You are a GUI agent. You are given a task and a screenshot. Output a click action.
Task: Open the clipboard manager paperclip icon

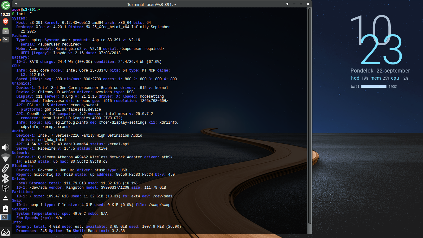pyautogui.click(x=6, y=168)
